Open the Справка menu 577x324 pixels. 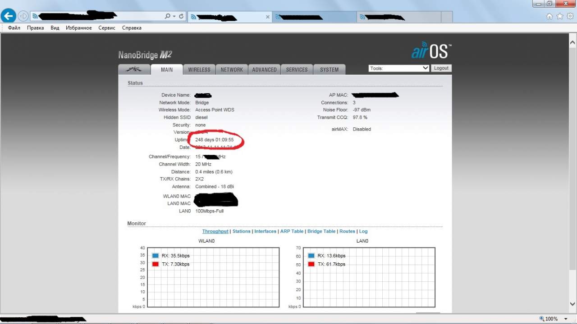(x=132, y=28)
